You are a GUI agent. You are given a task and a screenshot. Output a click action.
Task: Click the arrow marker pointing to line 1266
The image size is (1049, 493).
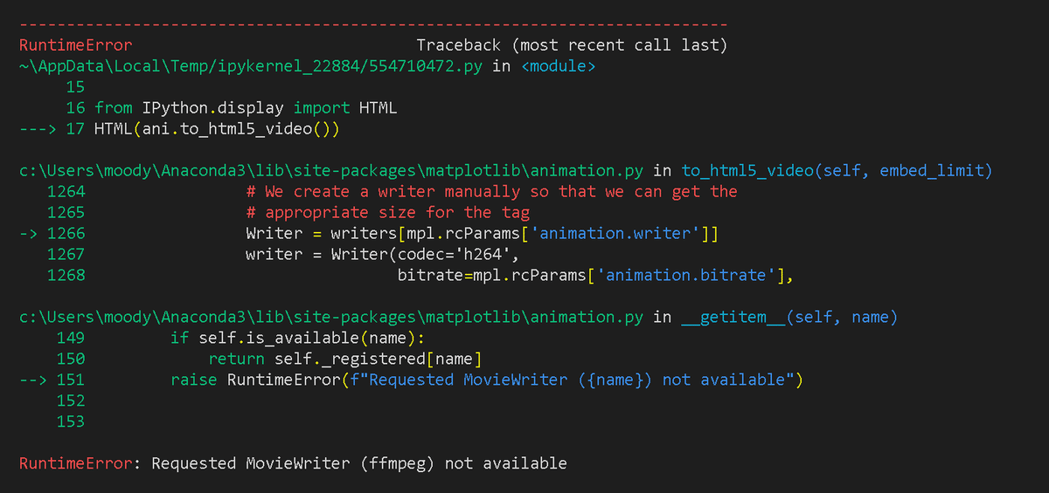click(28, 233)
